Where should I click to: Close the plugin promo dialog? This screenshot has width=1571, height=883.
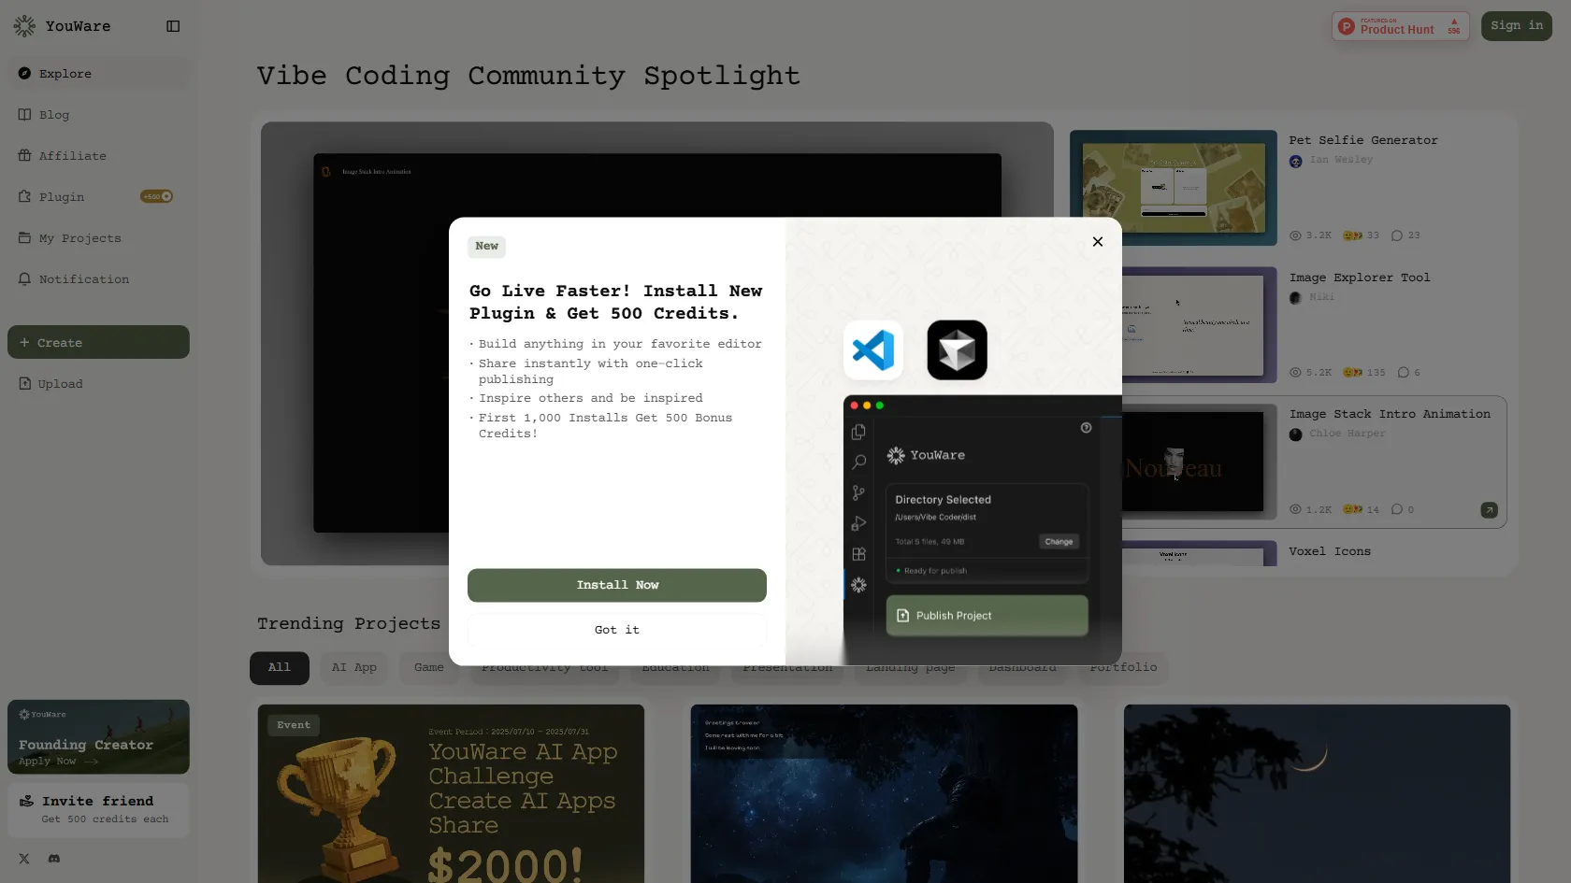(1098, 242)
